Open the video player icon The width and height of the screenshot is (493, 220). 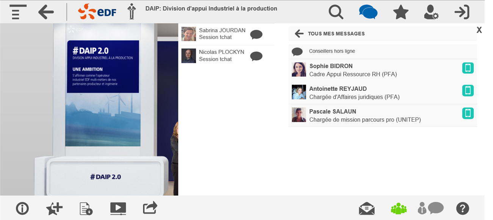(x=118, y=208)
